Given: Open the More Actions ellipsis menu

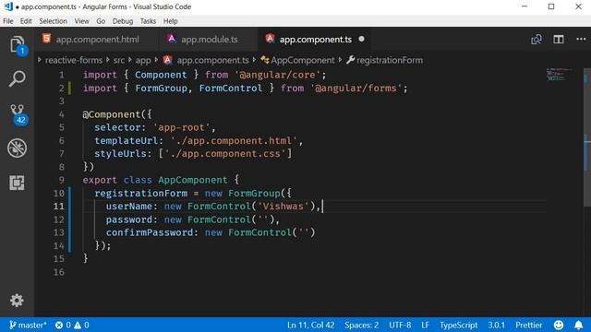Looking at the screenshot, I should (581, 39).
